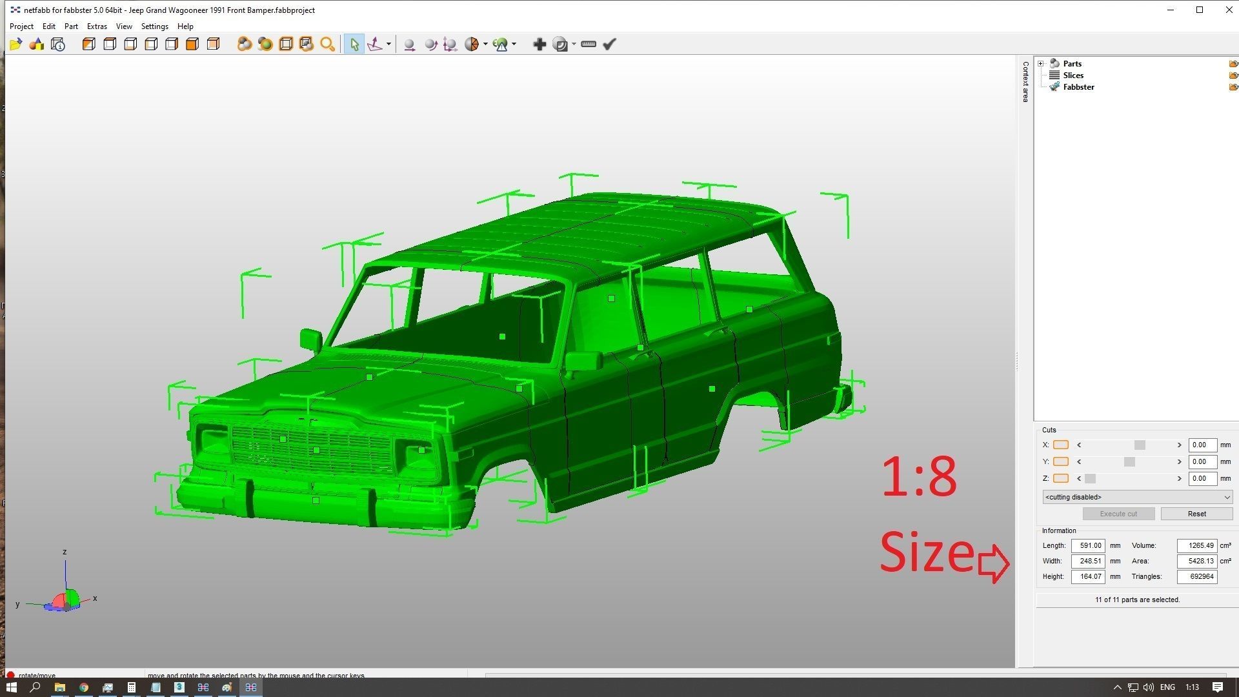1239x697 pixels.
Task: Open the Part menu
Action: click(x=71, y=26)
